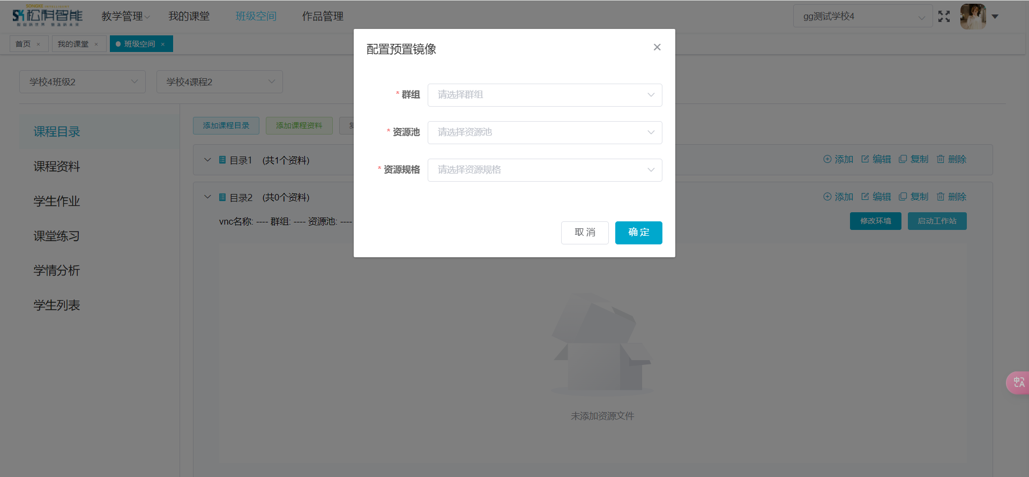The height and width of the screenshot is (477, 1029).
Task: Switch to the 首页 tab
Action: [x=23, y=44]
